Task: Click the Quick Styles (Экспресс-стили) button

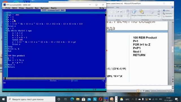Action: click(x=152, y=13)
